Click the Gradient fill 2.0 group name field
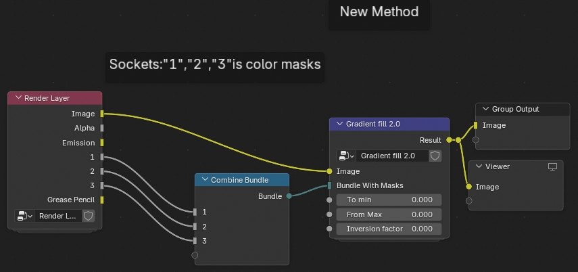 coord(392,156)
